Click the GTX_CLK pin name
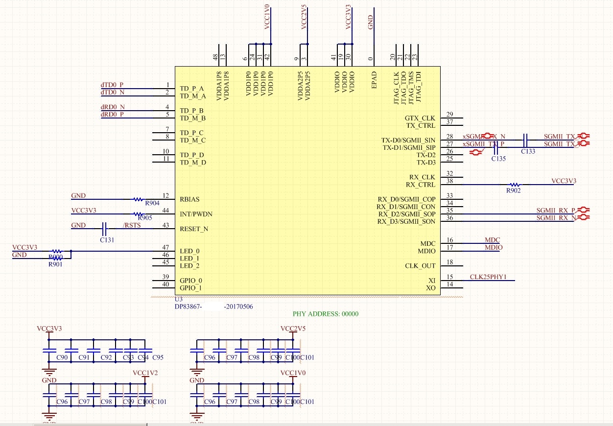The width and height of the screenshot is (613, 426). (420, 118)
